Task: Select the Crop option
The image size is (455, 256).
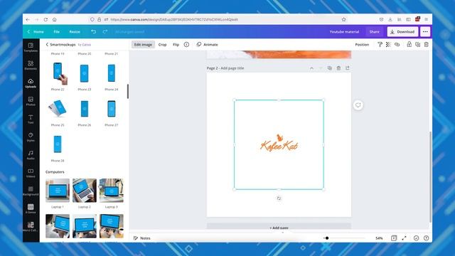Action: point(163,44)
